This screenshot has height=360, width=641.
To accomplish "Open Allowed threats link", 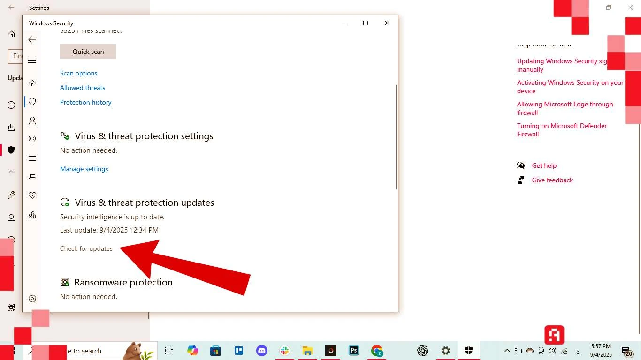I will pyautogui.click(x=83, y=88).
